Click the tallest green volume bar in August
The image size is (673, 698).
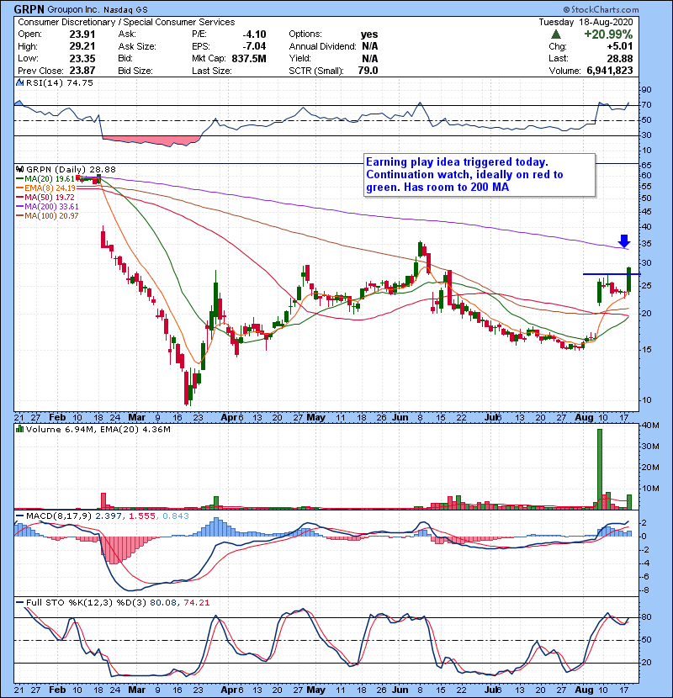pyautogui.click(x=600, y=468)
